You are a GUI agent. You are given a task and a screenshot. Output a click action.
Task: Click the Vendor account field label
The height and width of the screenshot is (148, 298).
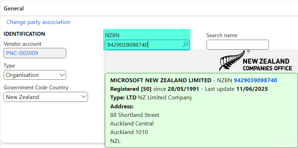tap(23, 44)
